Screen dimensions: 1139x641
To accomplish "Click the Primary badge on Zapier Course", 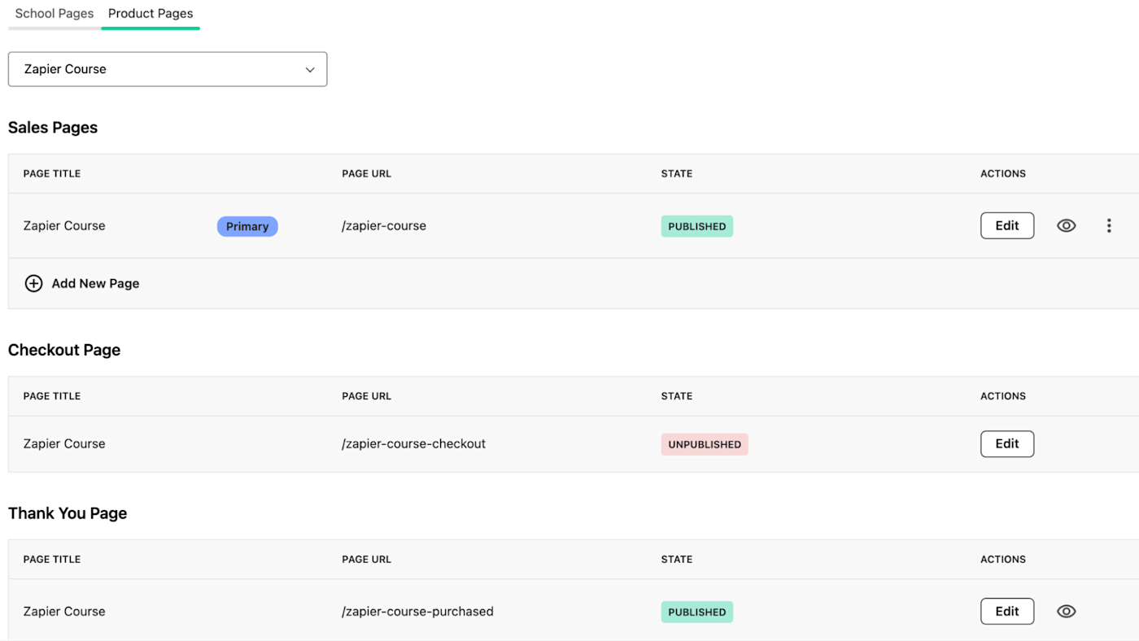I will pos(247,226).
